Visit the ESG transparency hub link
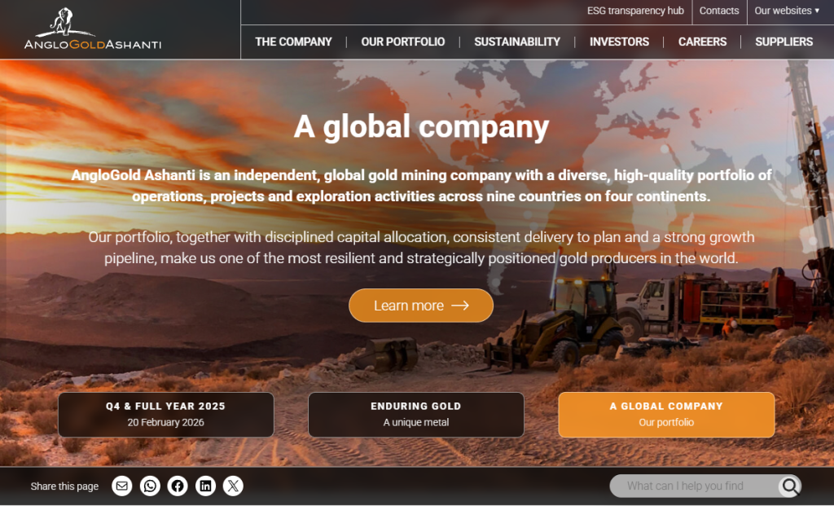This screenshot has width=834, height=506. click(635, 11)
